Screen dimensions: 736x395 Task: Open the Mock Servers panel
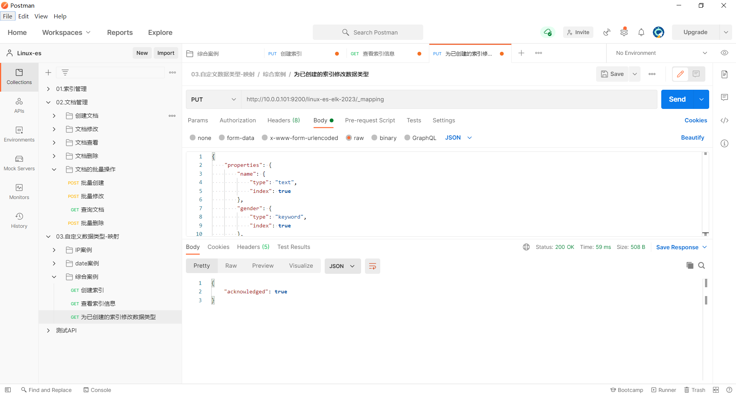[x=19, y=163]
